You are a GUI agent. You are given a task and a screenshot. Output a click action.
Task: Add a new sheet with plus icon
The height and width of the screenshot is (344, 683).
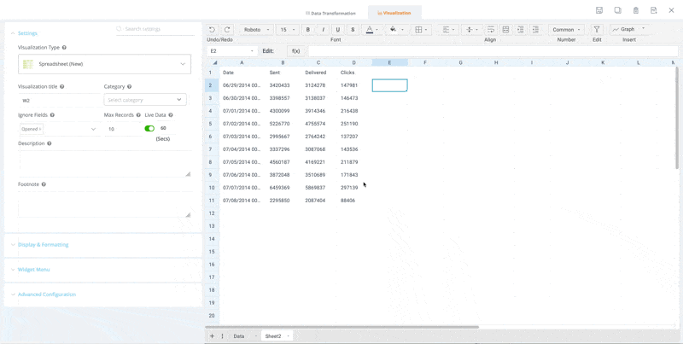(212, 336)
